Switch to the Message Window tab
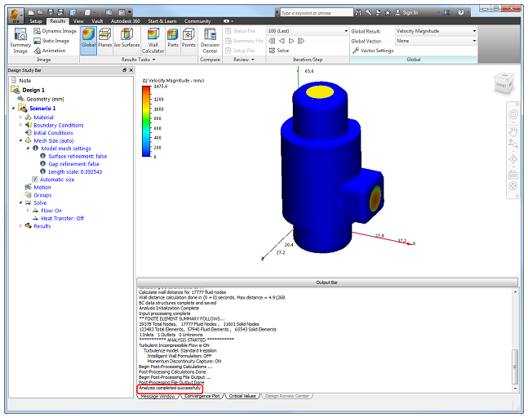Image resolution: width=528 pixels, height=418 pixels. 158,397
